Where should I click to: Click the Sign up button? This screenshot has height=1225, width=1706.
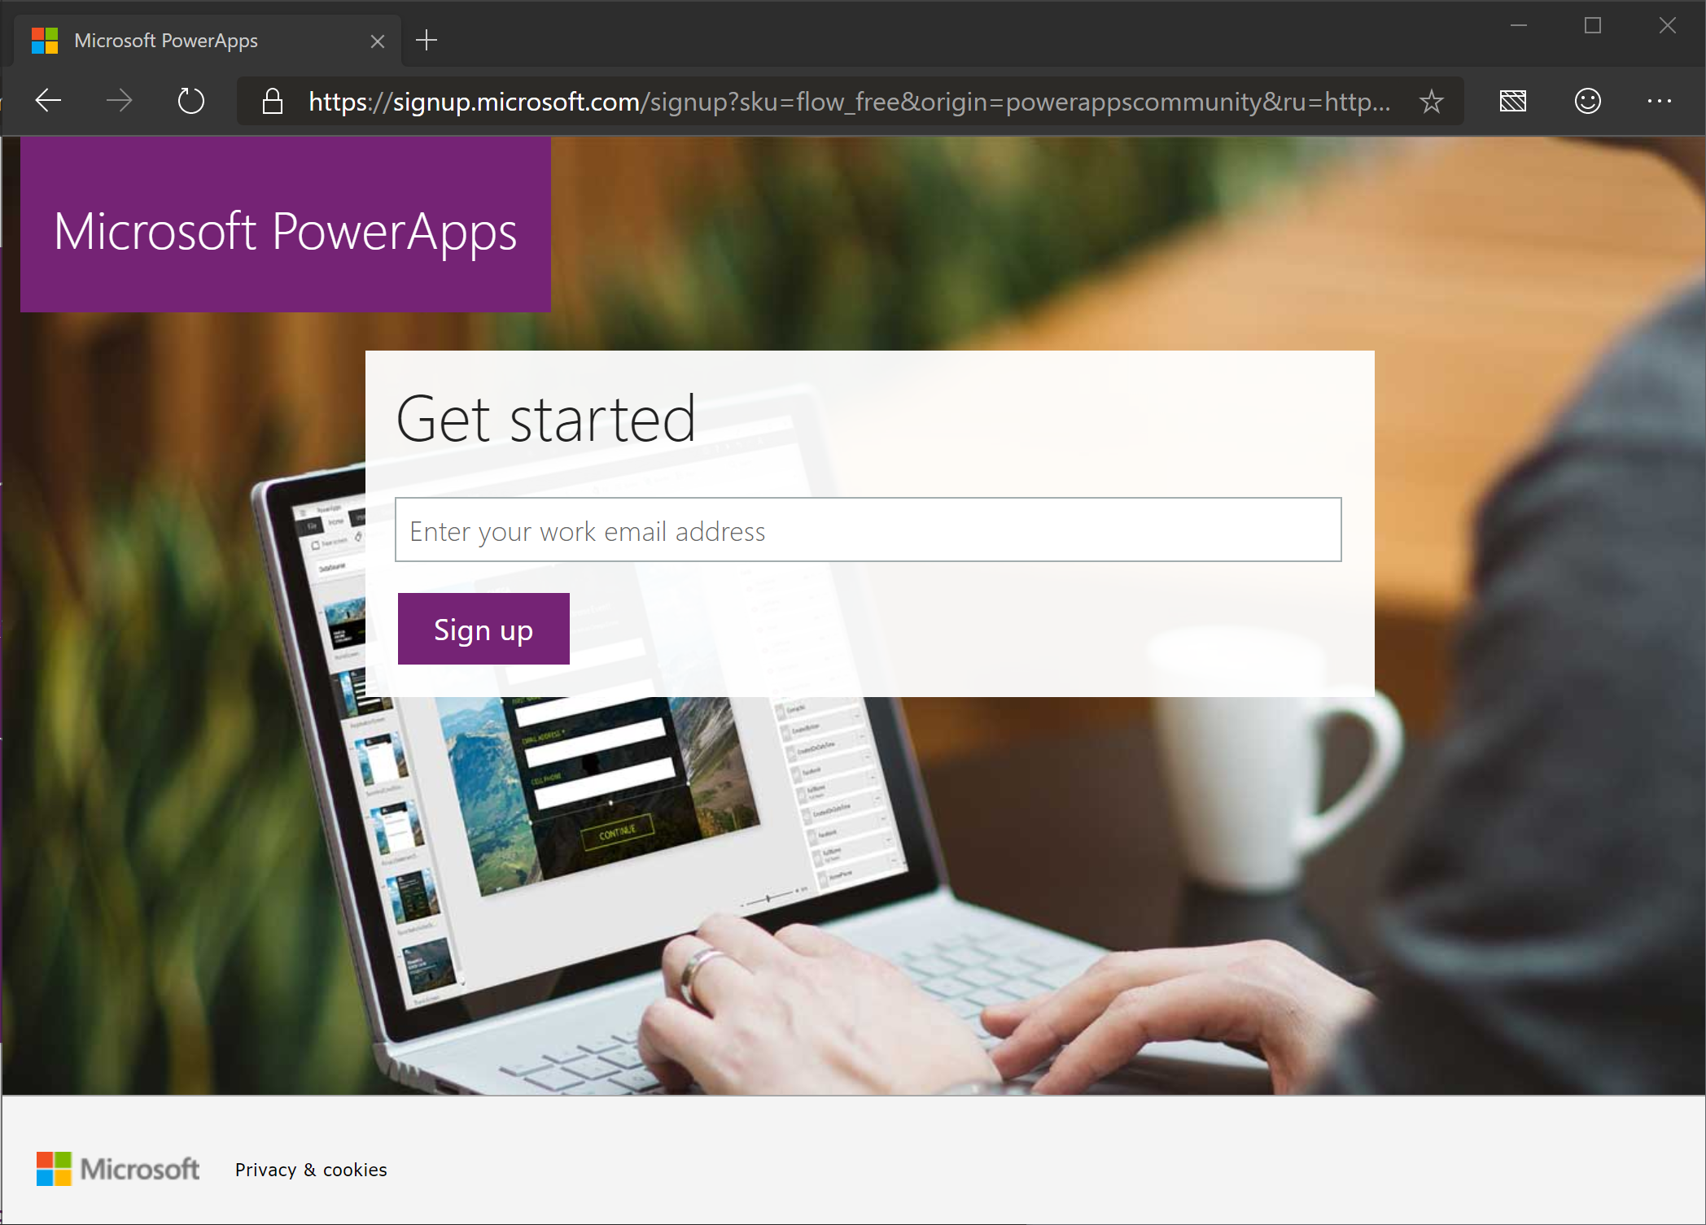tap(483, 628)
